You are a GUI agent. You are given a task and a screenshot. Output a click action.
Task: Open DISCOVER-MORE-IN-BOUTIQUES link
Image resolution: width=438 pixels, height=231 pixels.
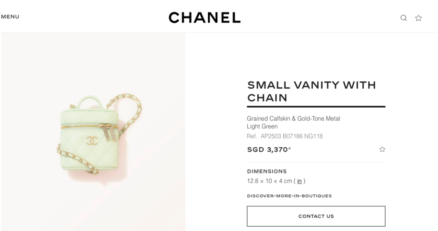(290, 196)
